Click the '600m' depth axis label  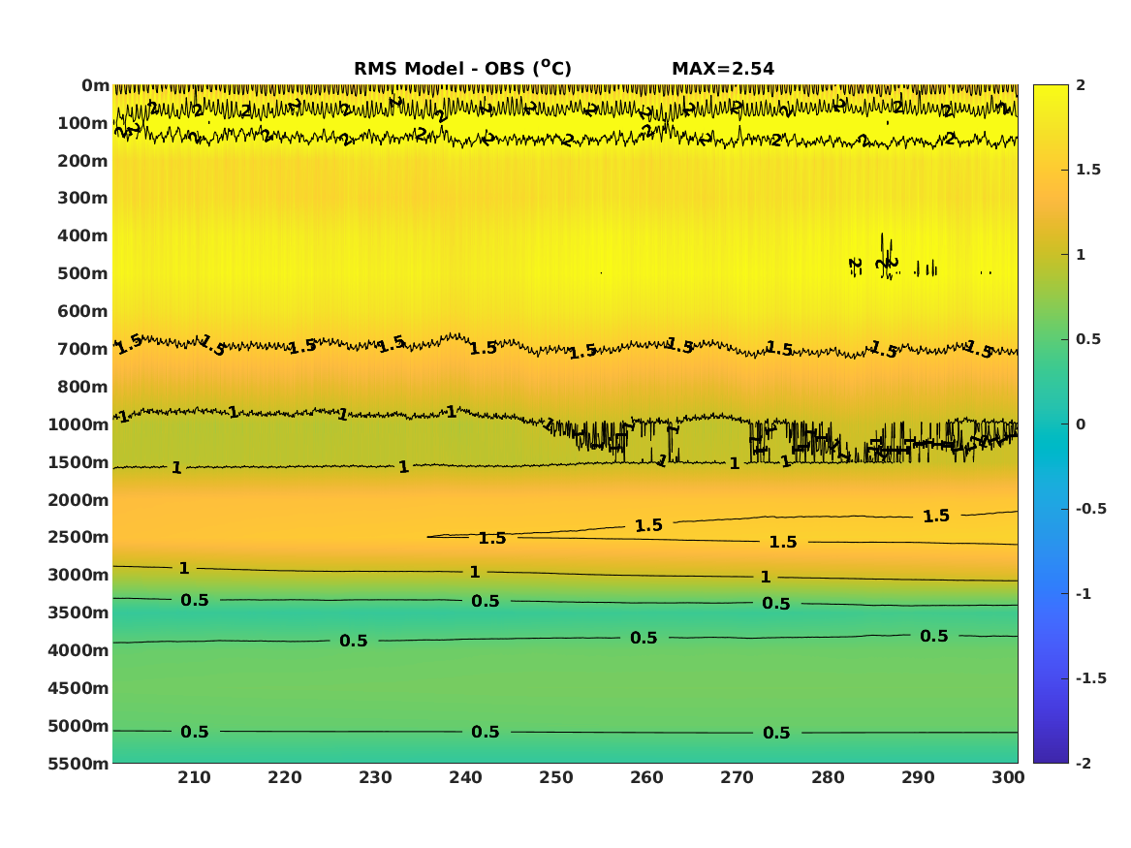[83, 311]
